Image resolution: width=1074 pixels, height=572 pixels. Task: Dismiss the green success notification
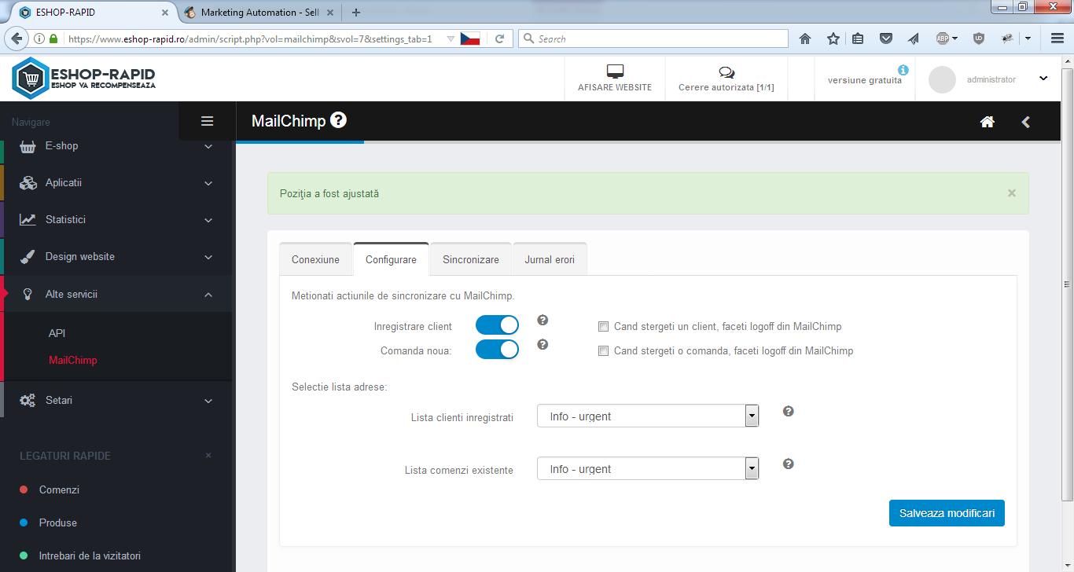(x=1012, y=193)
